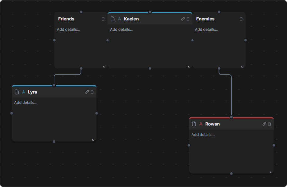Click the link icon on the Lyra card
This screenshot has height=187, width=287.
[86, 92]
